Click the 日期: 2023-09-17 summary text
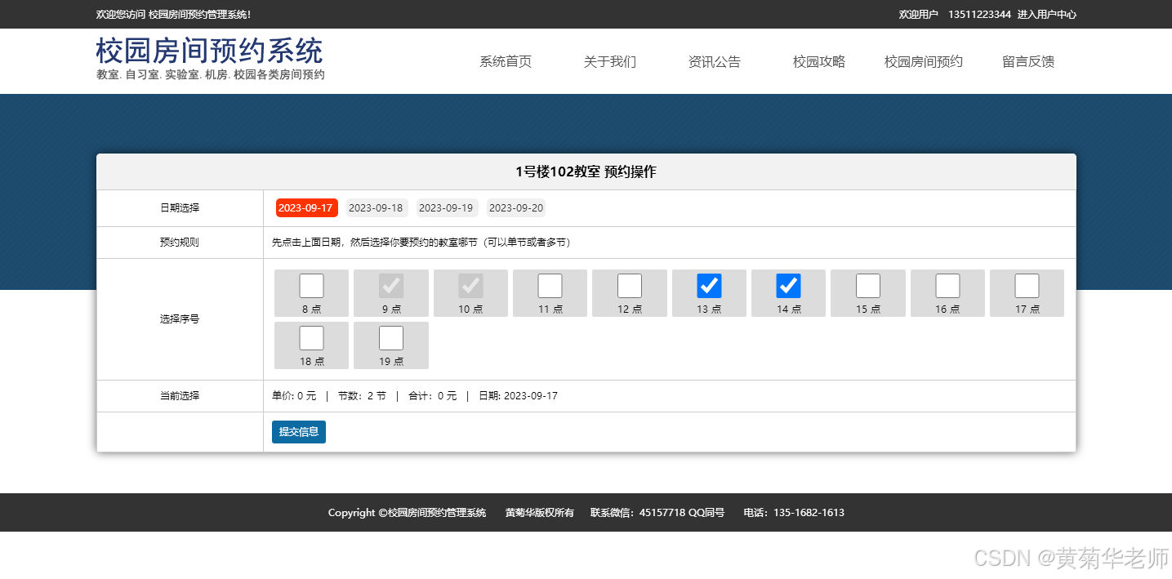 coord(518,396)
